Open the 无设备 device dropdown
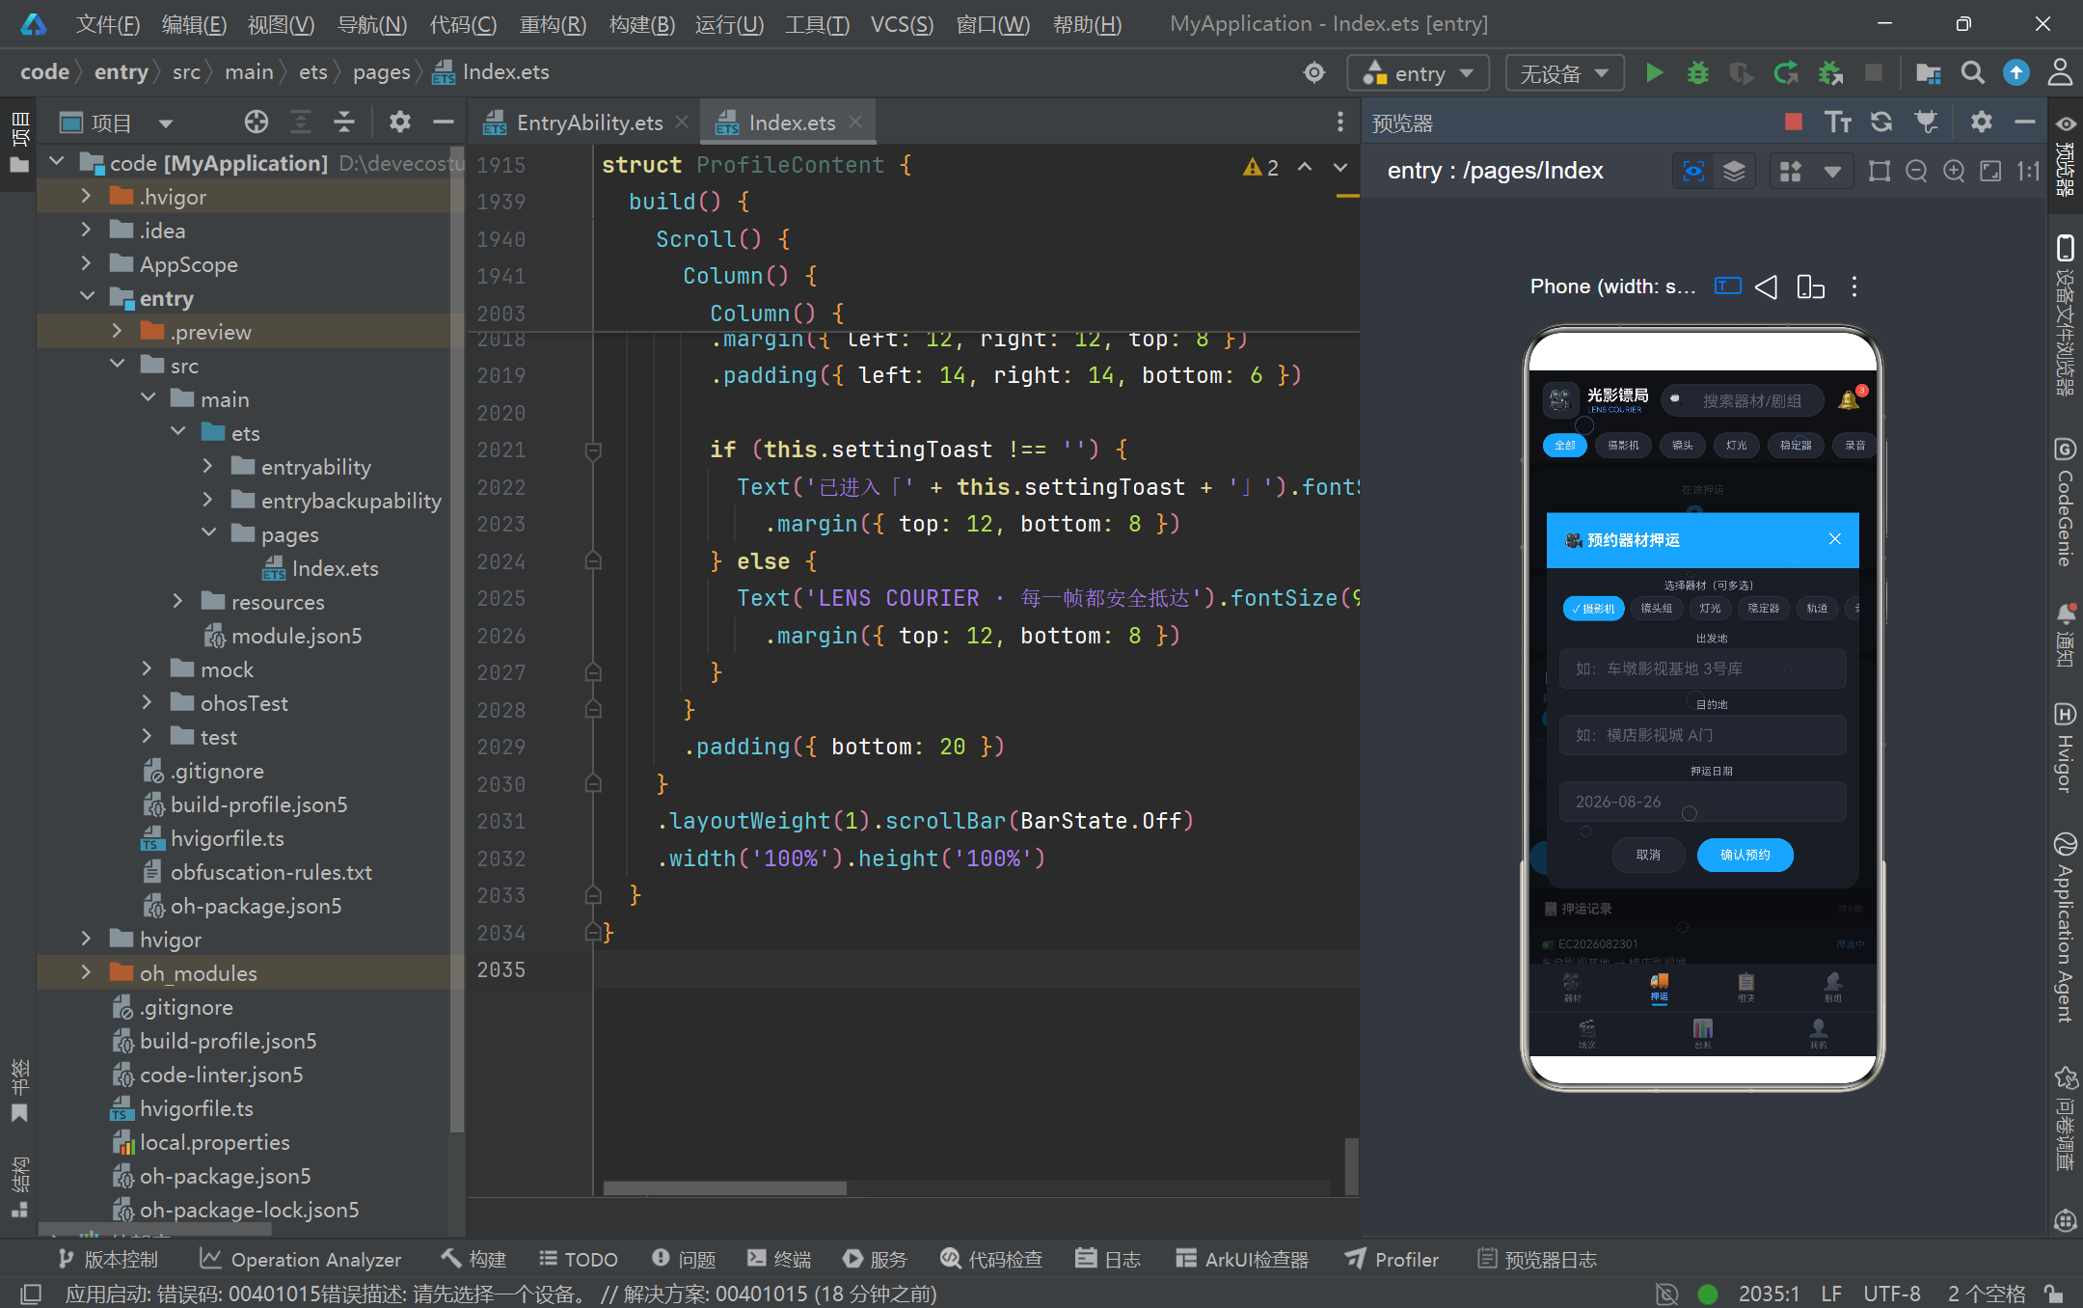The height and width of the screenshot is (1308, 2083). [x=1564, y=73]
